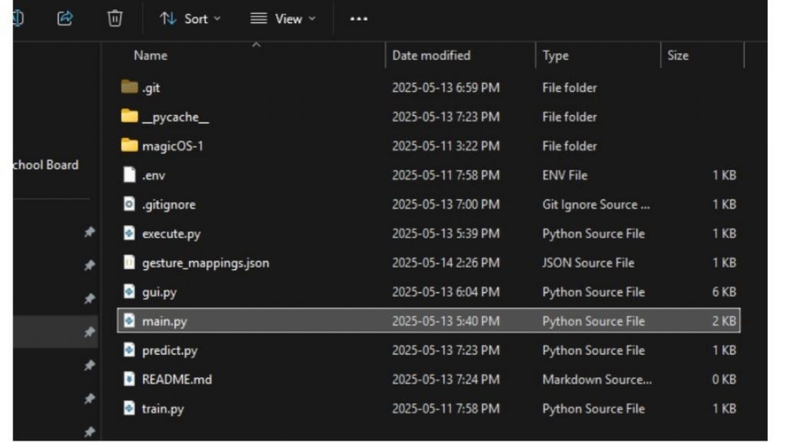Click the .gitignore source file icon
The image size is (786, 442).
129,204
